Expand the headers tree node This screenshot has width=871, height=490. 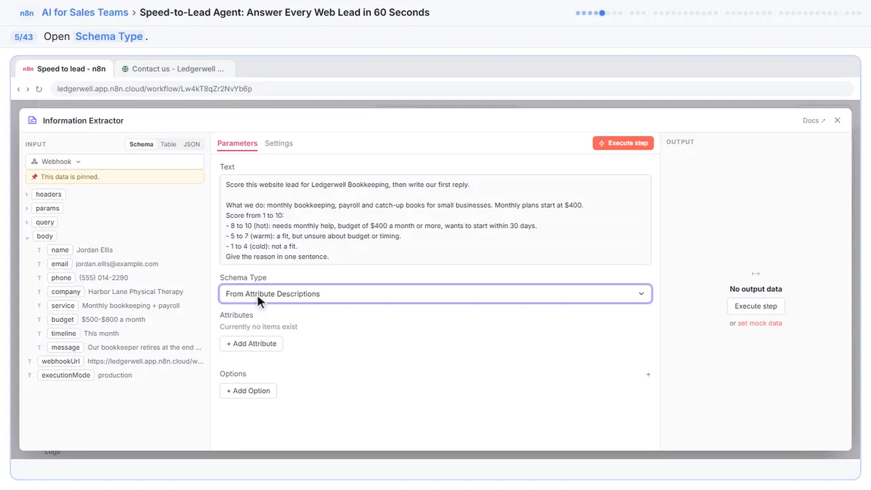[x=27, y=195]
